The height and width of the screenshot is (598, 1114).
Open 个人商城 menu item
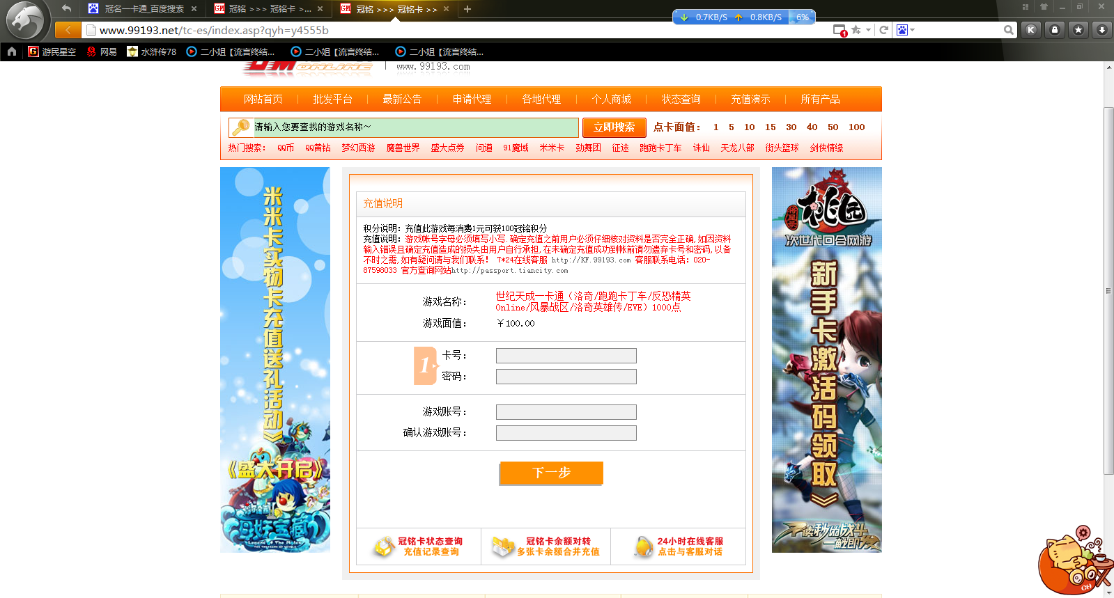[611, 100]
